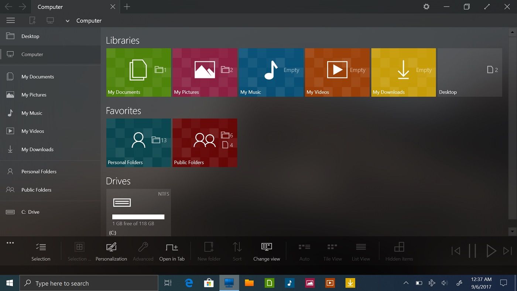Open the My Music library tile
Viewport: 517px width, 291px height.
point(271,72)
